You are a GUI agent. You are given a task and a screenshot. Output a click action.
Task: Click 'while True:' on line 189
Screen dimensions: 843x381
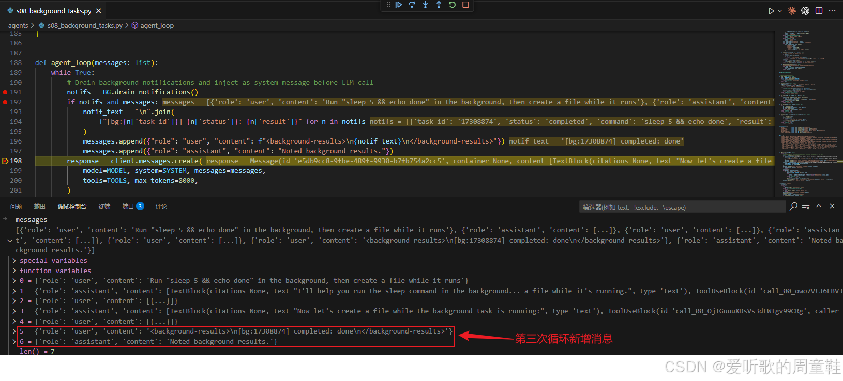click(x=73, y=73)
